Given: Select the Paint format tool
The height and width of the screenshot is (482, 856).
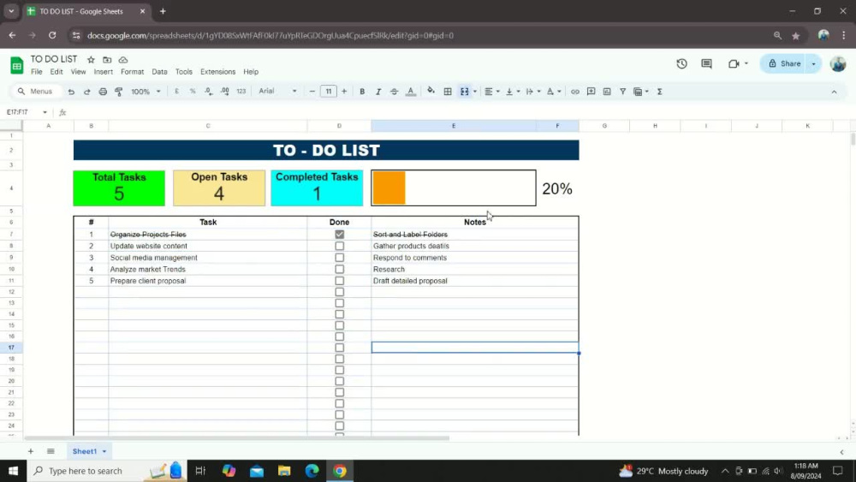Looking at the screenshot, I should pos(118,92).
